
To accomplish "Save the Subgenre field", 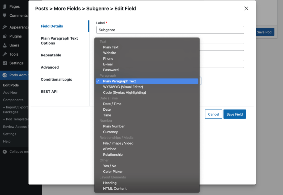I will click(234, 114).
